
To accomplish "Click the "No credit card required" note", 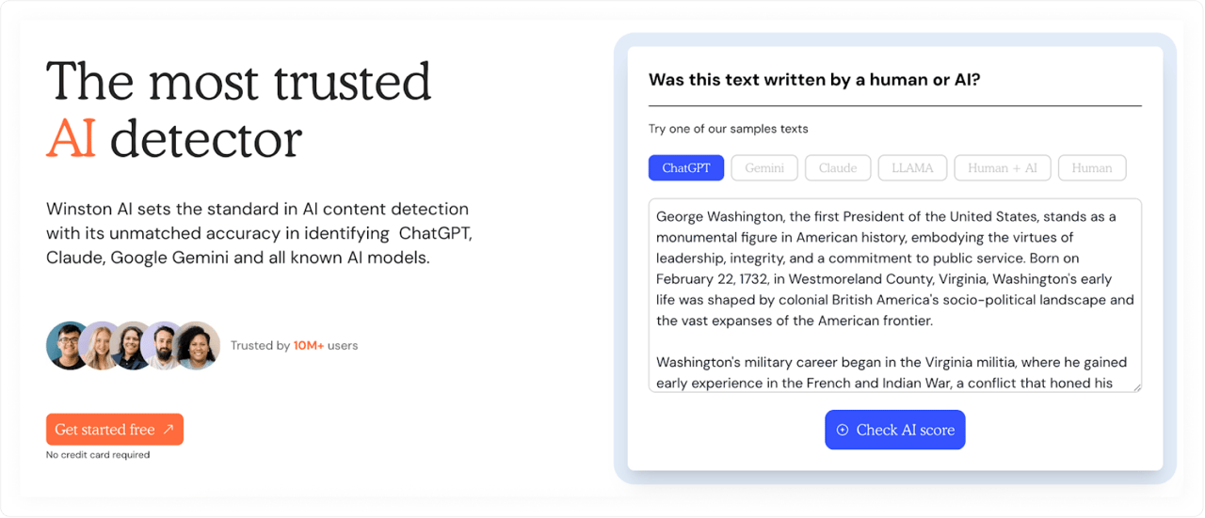I will coord(98,455).
